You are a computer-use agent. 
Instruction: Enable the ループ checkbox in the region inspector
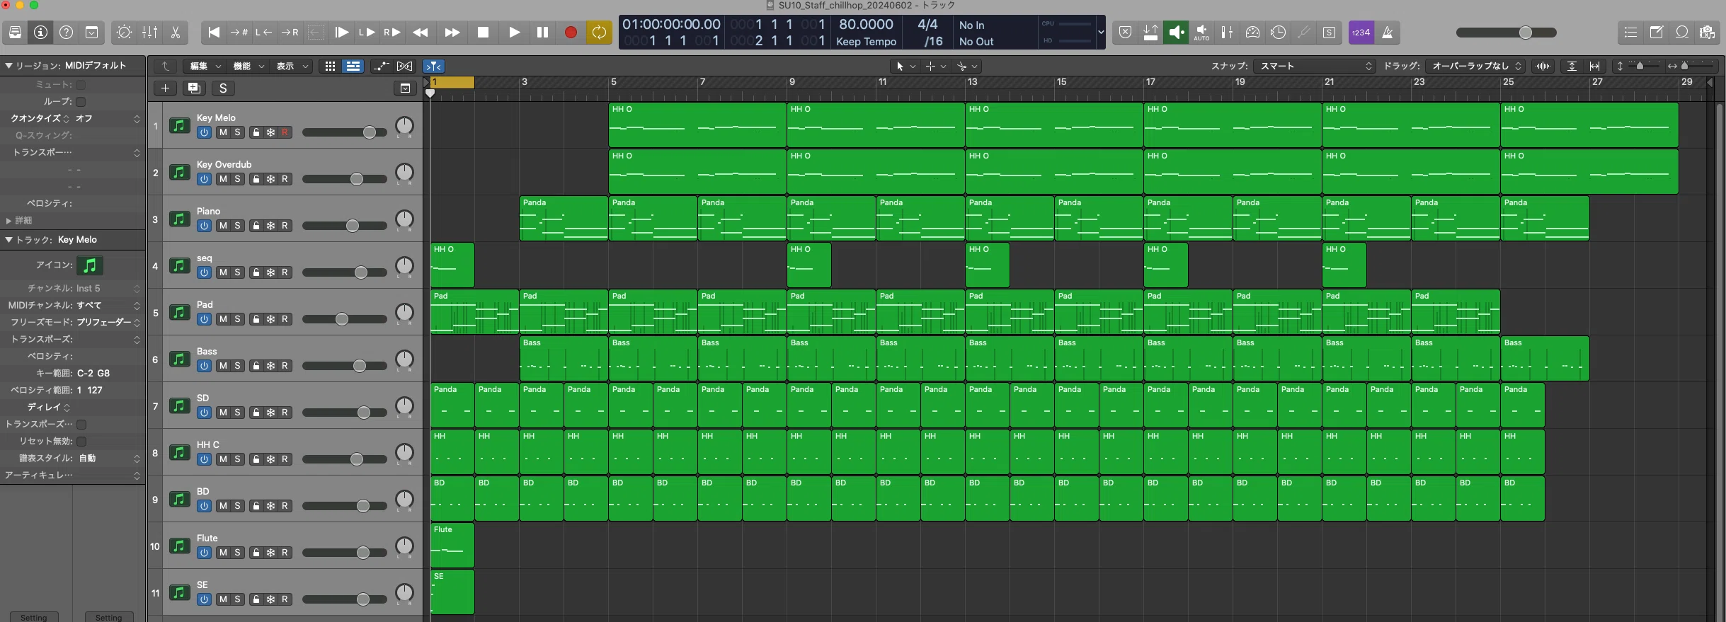(81, 101)
